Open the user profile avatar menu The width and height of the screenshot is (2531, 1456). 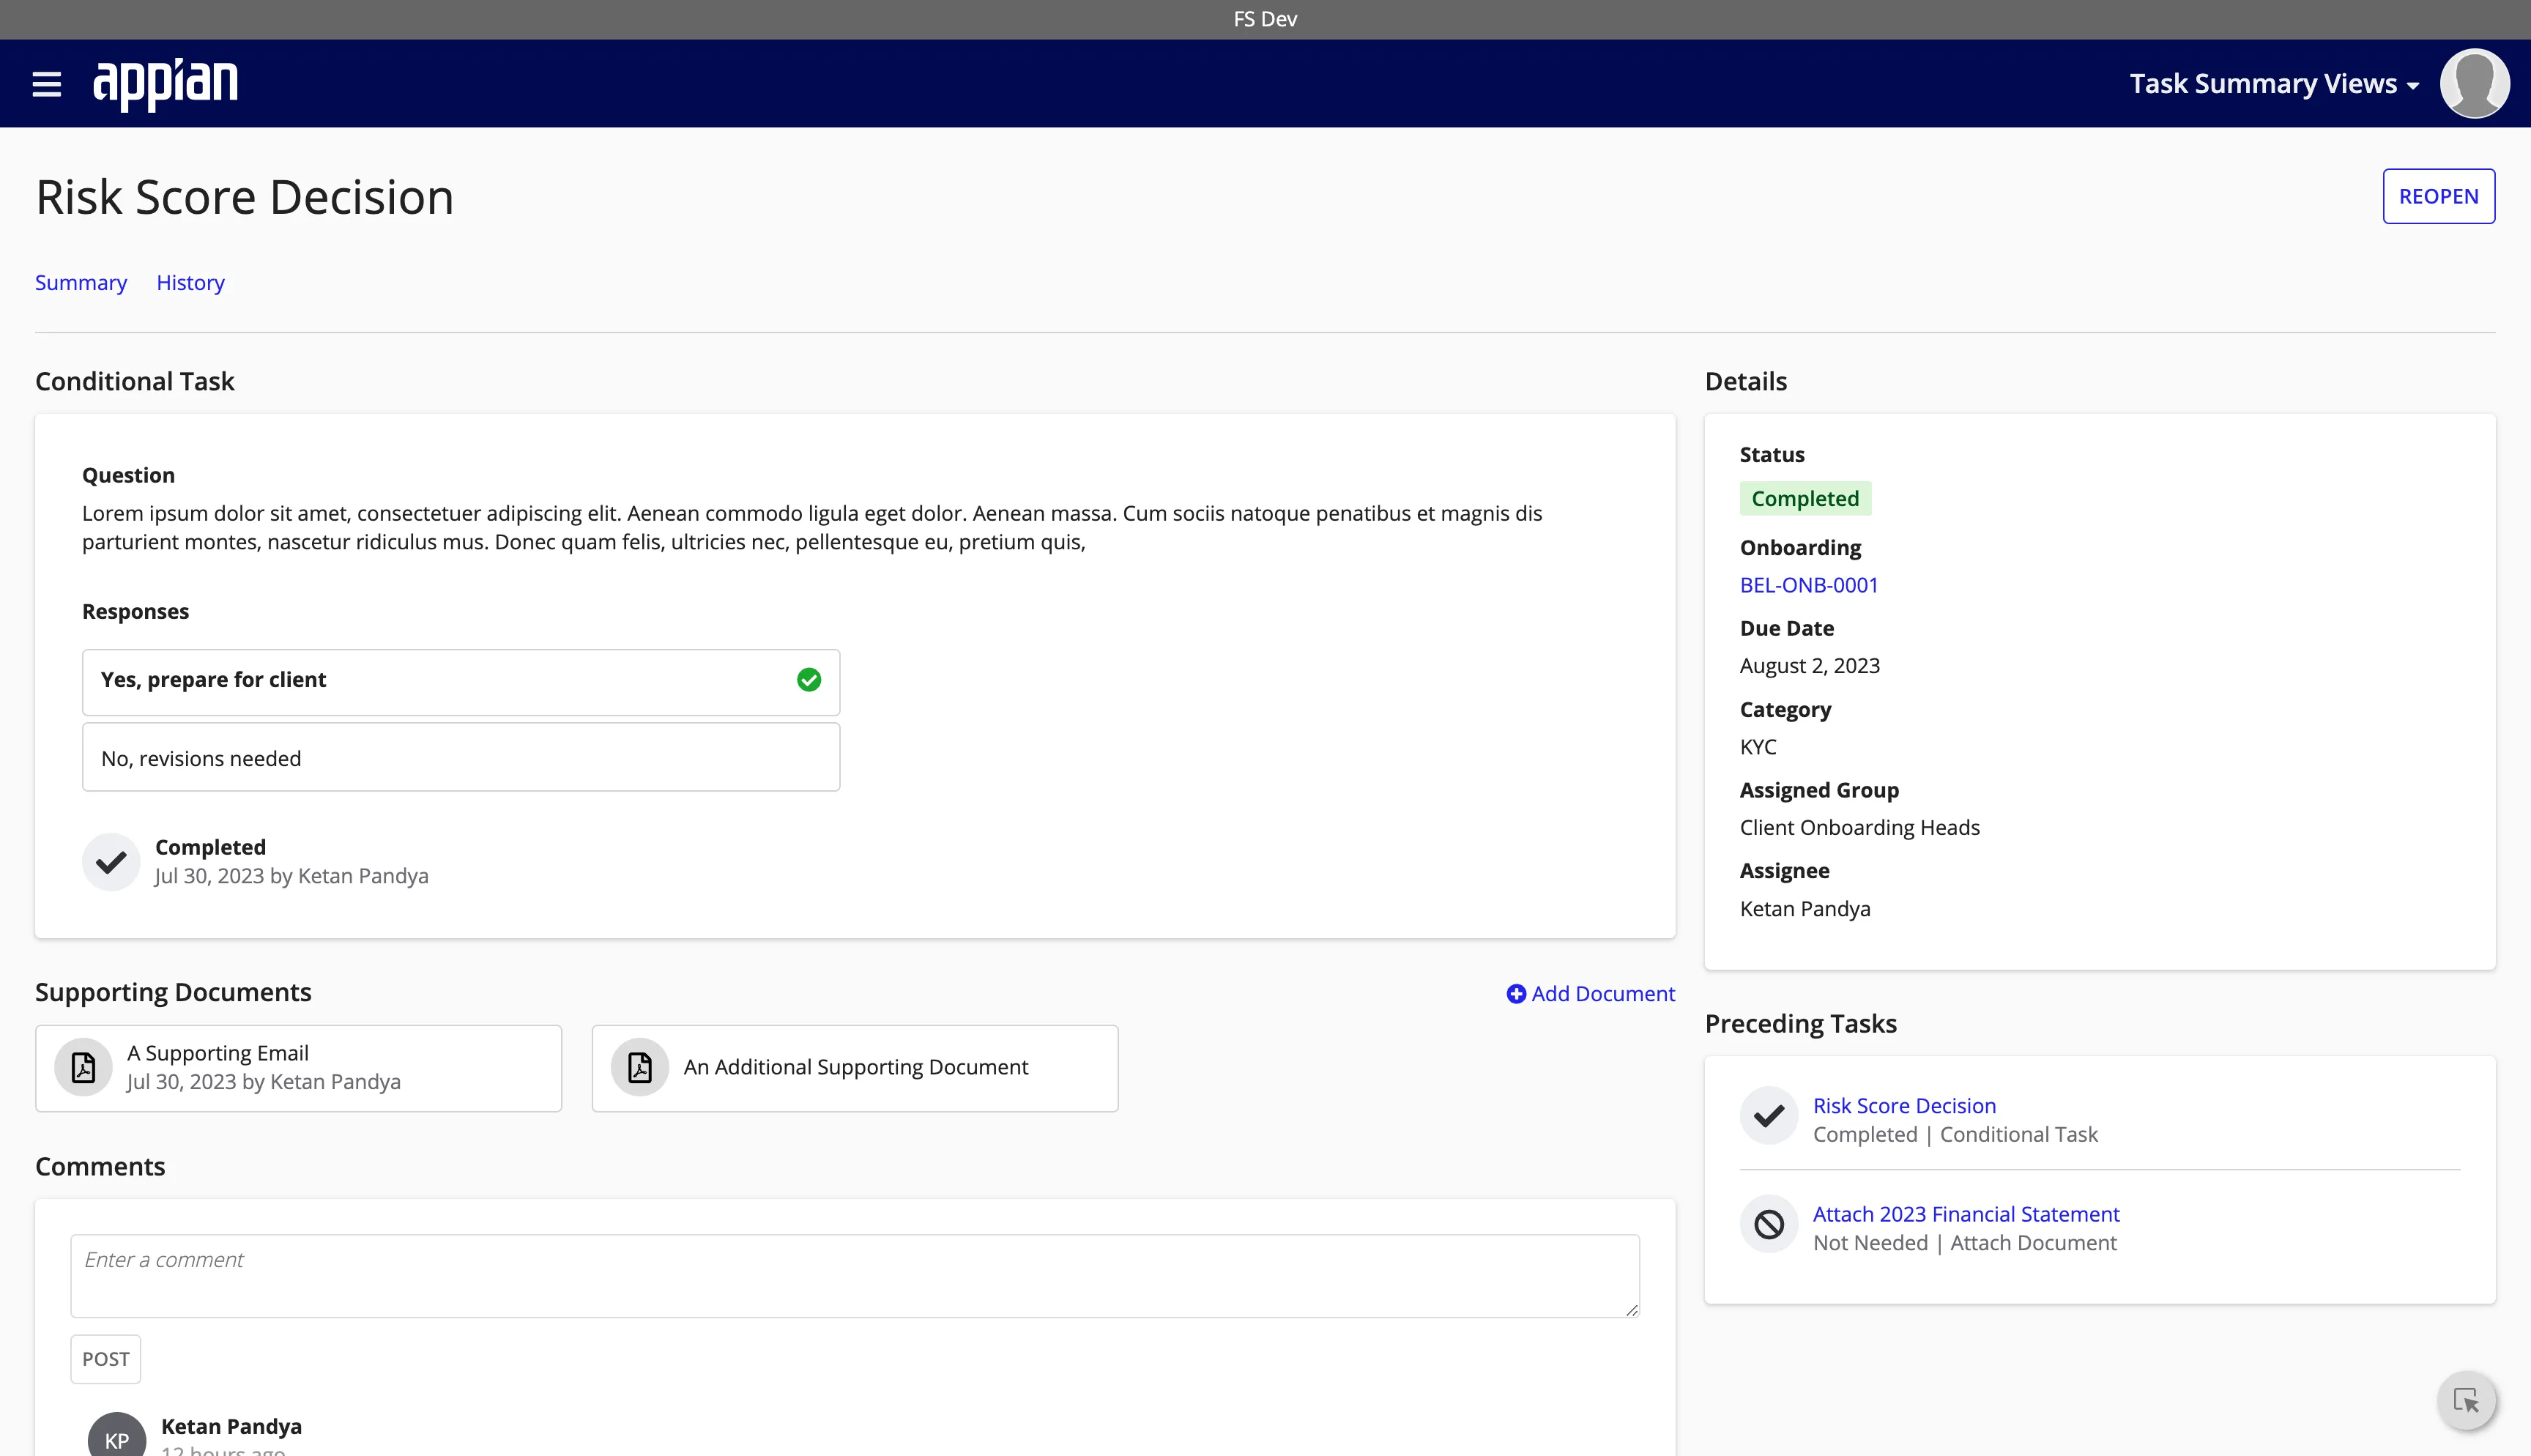click(2475, 83)
